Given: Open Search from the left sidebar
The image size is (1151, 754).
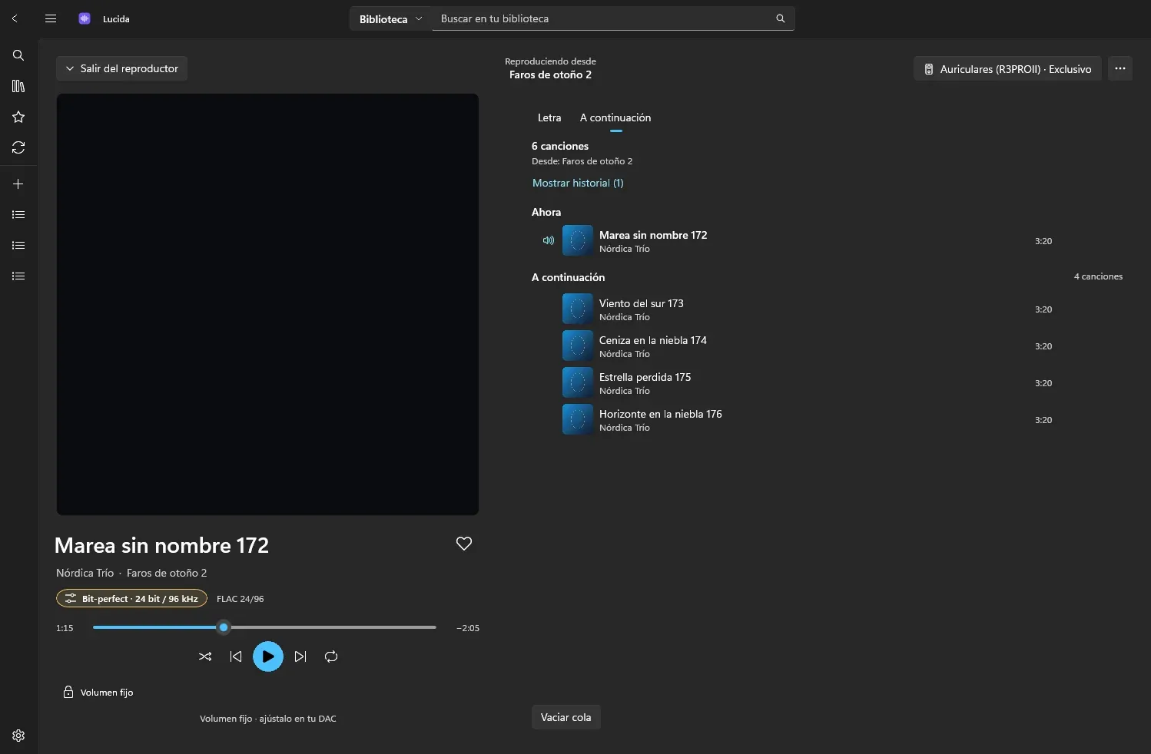Looking at the screenshot, I should 18,55.
